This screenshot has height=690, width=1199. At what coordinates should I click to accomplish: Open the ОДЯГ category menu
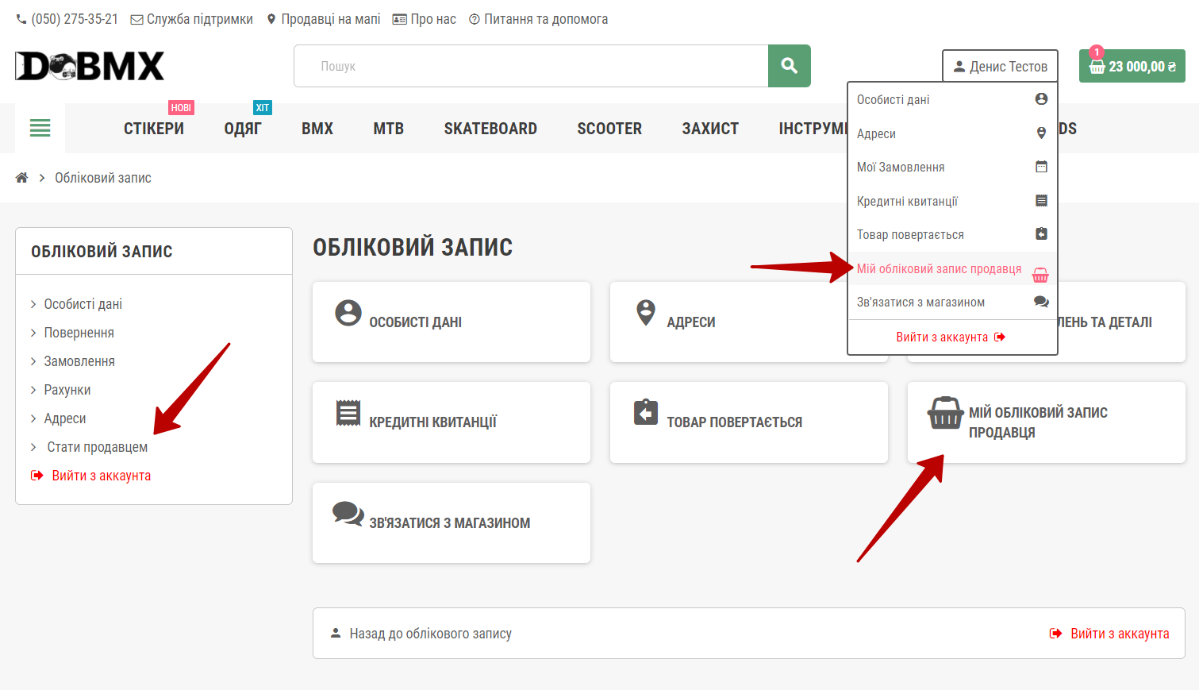tap(243, 129)
